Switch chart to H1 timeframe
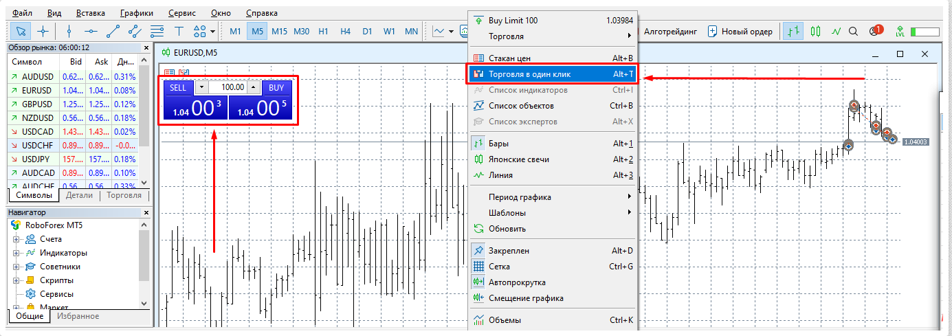Viewport: 952px width, 336px height. (324, 31)
